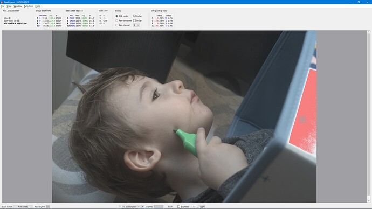372x209 pixels.
Task: Open the Fit to Window zoom dropdown
Action: [131, 207]
